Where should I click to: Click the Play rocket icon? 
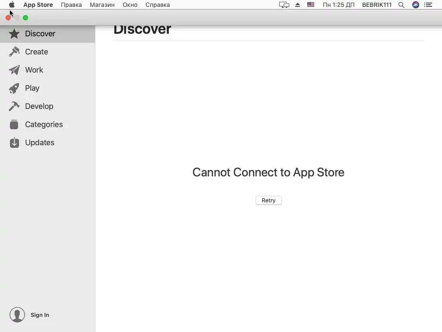pos(14,88)
